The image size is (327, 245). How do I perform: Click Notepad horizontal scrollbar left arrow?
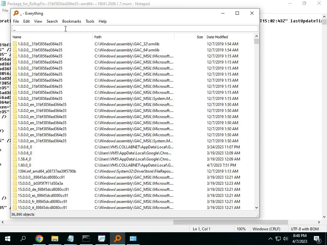2,222
